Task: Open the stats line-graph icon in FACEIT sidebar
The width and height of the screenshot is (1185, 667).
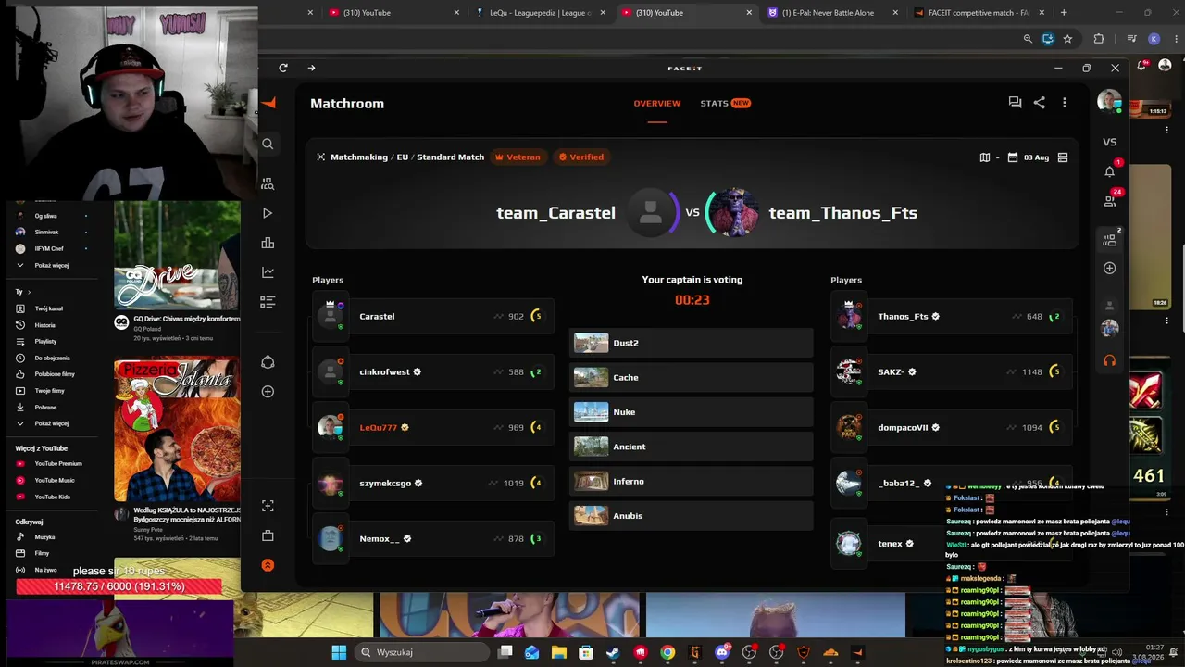Action: pos(268,272)
